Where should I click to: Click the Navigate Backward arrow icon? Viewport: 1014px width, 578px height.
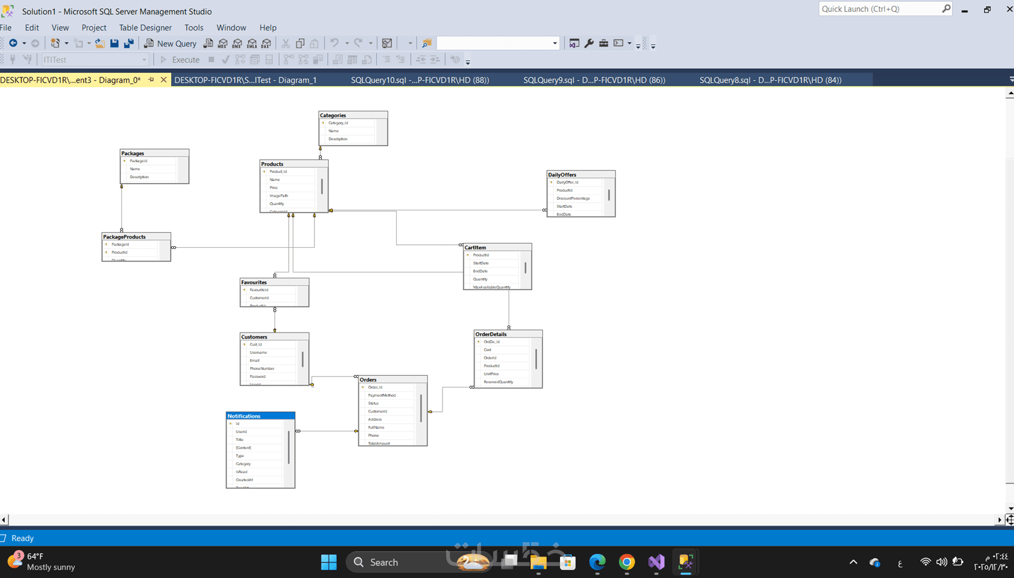(x=13, y=43)
